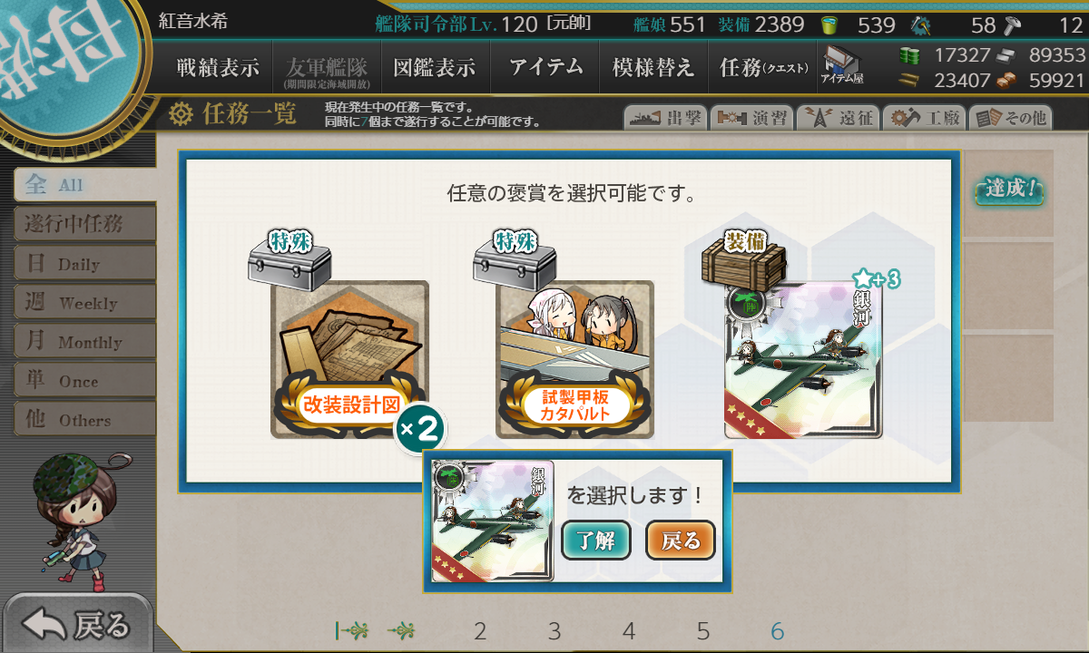Image resolution: width=1089 pixels, height=653 pixels.
Task: Show Daily quests in the sidebar
Action: [84, 264]
